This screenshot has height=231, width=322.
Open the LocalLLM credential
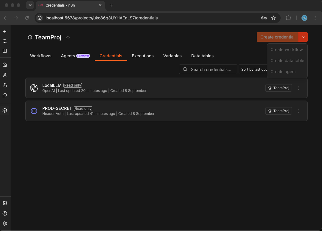(x=166, y=88)
